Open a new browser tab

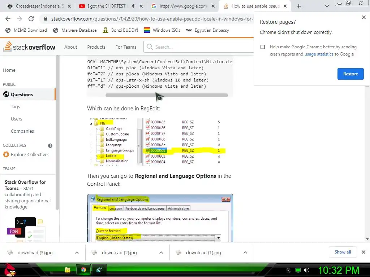[299, 6]
